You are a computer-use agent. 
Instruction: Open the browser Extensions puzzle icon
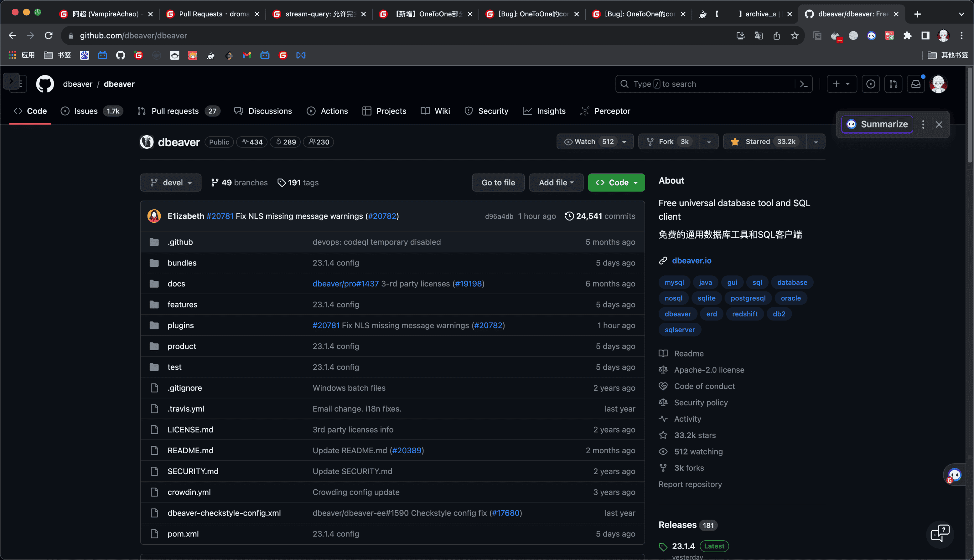coord(907,35)
